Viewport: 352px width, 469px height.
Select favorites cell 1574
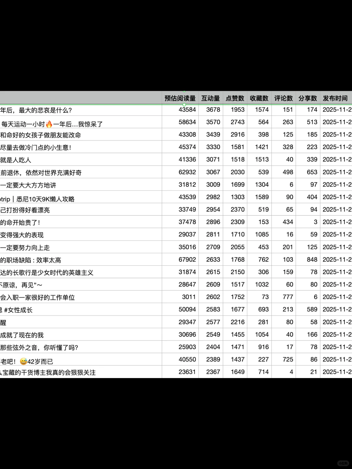(x=259, y=110)
